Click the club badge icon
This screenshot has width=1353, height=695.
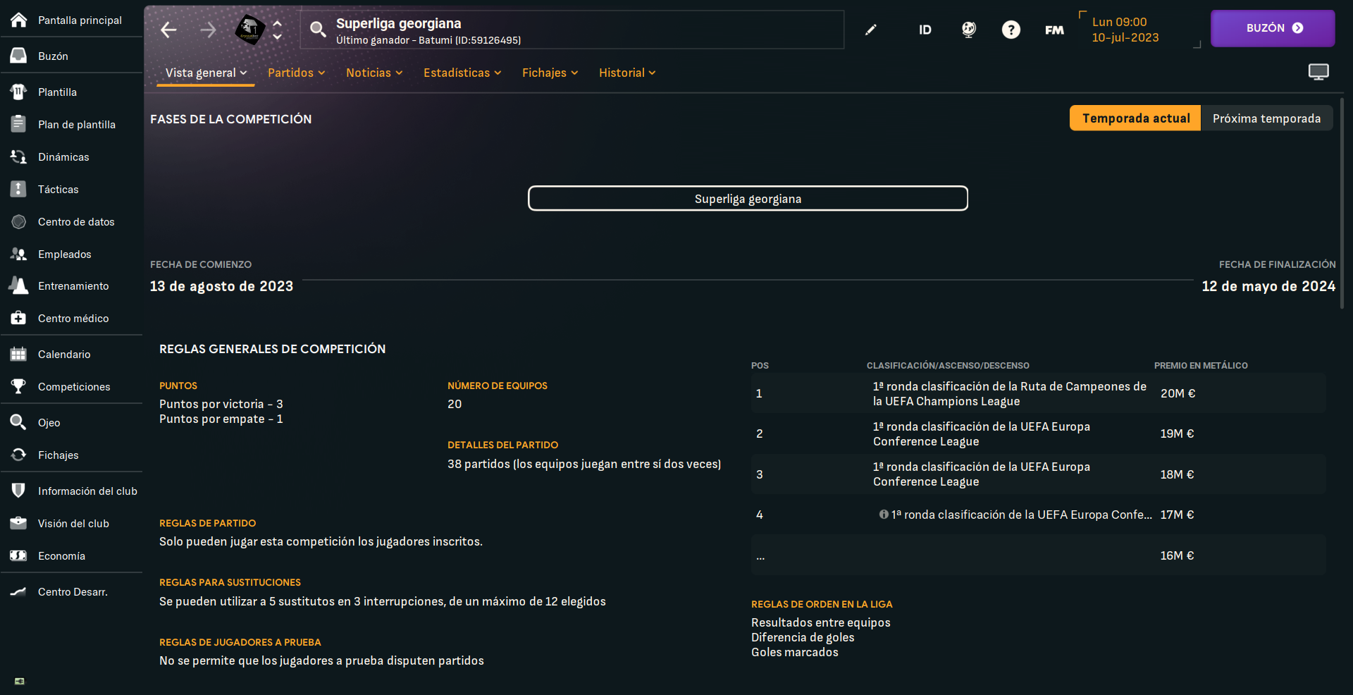pyautogui.click(x=249, y=30)
